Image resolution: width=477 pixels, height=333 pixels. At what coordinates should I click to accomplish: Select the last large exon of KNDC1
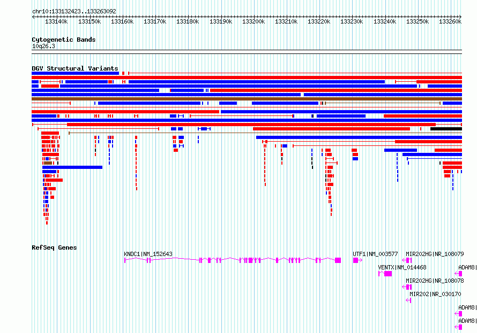tap(338, 260)
